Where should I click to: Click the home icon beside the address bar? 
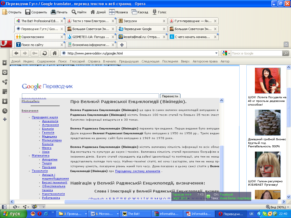[x=55, y=53]
